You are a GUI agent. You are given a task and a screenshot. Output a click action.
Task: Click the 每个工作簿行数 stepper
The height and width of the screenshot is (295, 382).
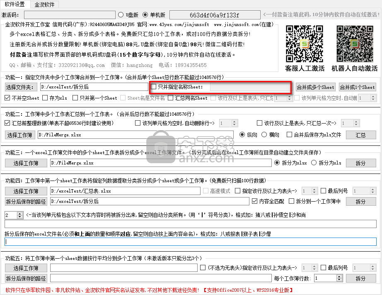point(329,278)
